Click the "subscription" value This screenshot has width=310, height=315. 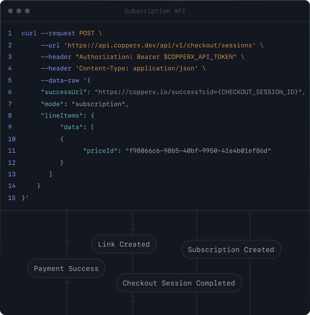click(x=98, y=104)
